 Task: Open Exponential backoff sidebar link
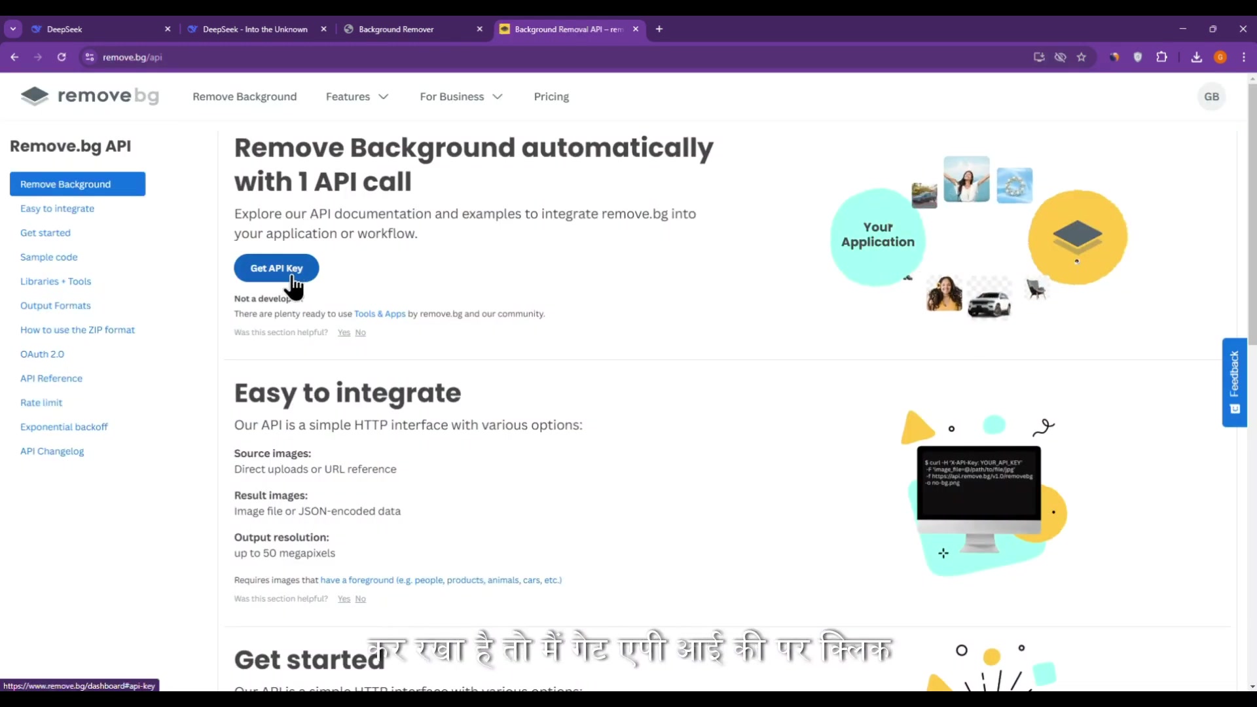[64, 426]
